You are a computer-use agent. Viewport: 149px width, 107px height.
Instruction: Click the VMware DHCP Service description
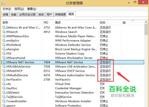70,71
